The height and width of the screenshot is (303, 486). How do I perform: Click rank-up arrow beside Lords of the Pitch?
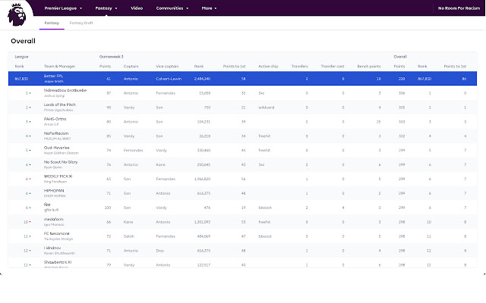point(30,107)
